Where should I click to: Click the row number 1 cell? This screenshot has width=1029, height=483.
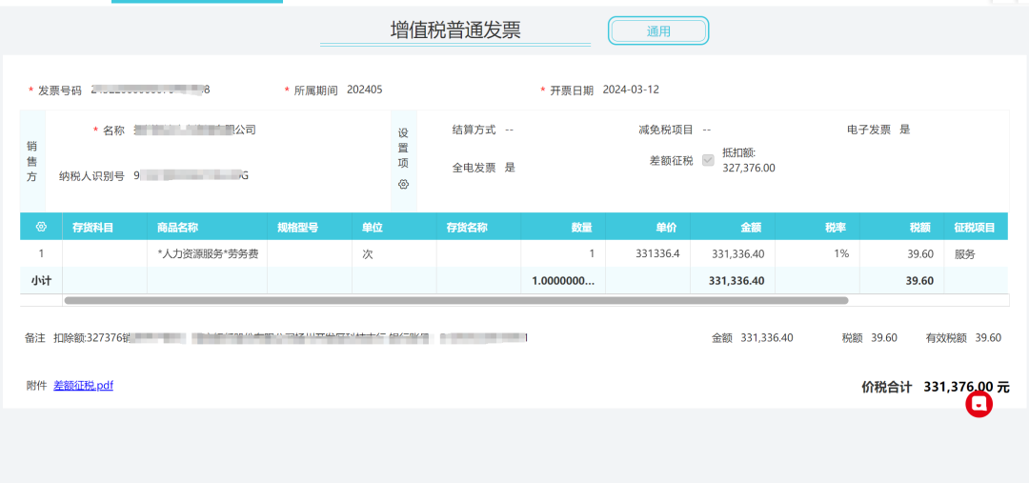pyautogui.click(x=41, y=254)
